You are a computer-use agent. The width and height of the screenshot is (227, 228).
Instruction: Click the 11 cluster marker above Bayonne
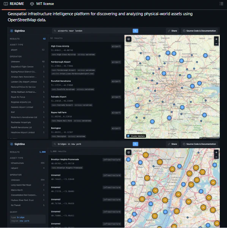point(154,216)
